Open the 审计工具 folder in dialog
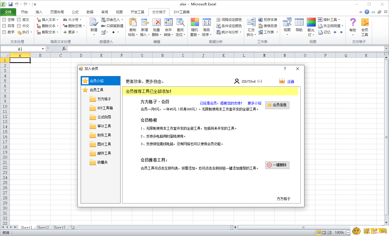Screen dimensions: 389x236 pyautogui.click(x=100, y=126)
